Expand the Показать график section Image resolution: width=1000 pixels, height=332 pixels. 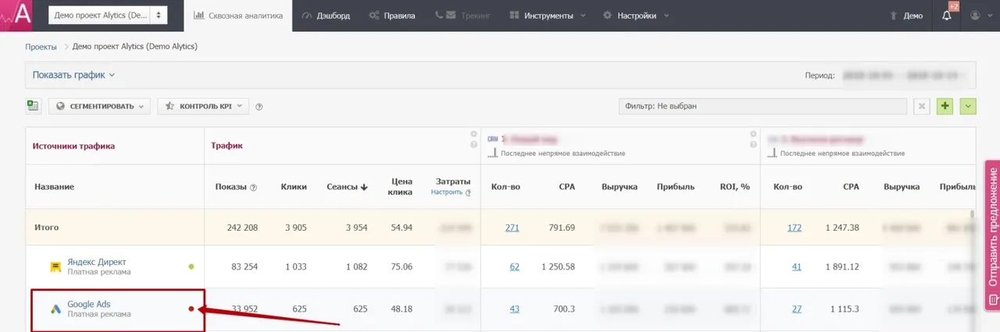click(73, 75)
